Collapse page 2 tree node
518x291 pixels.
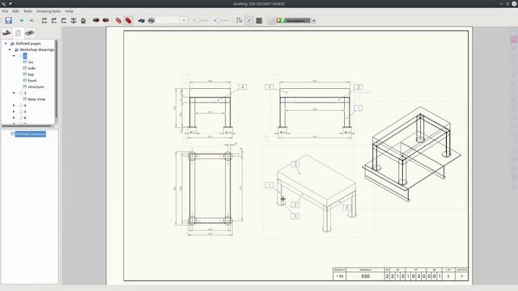point(14,56)
